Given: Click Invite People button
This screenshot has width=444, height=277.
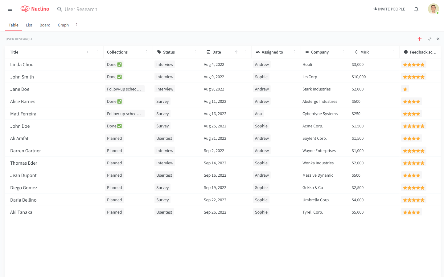Looking at the screenshot, I should tap(389, 9).
